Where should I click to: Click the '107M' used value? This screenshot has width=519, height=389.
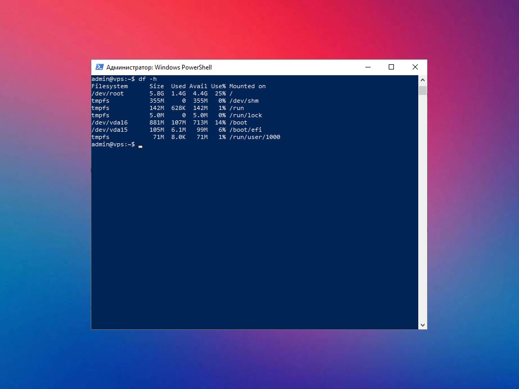pyautogui.click(x=179, y=123)
